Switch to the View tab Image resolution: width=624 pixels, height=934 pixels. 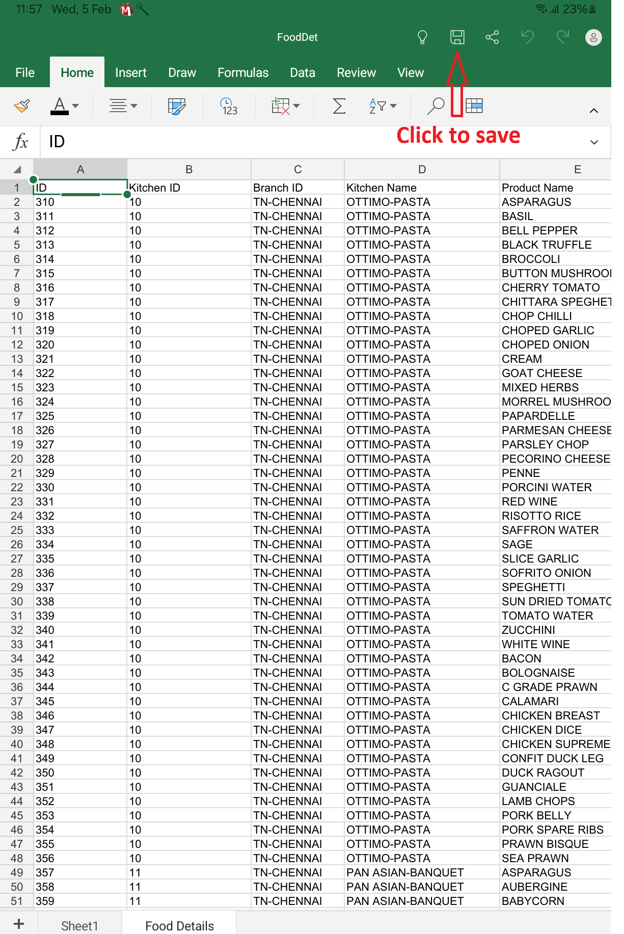pos(411,72)
